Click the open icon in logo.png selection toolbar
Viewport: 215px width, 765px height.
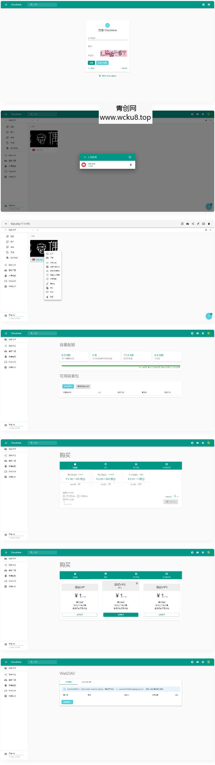[182, 224]
